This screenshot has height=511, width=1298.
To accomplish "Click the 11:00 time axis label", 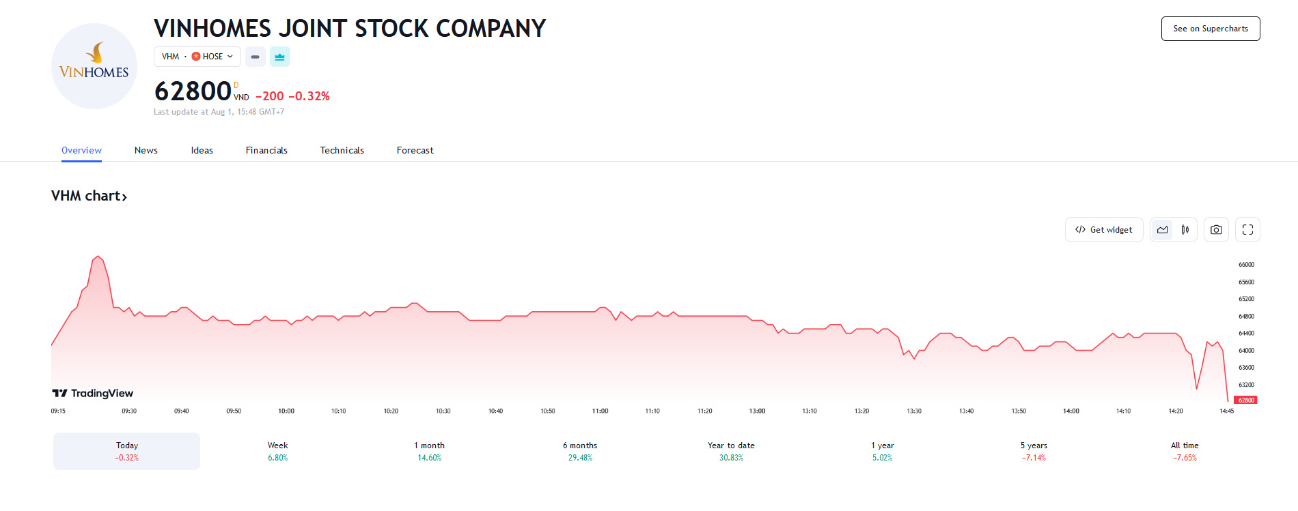I will [x=600, y=411].
